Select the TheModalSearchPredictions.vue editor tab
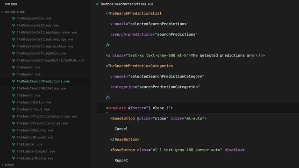Viewport: 299px width, 168px height. coord(127,4)
